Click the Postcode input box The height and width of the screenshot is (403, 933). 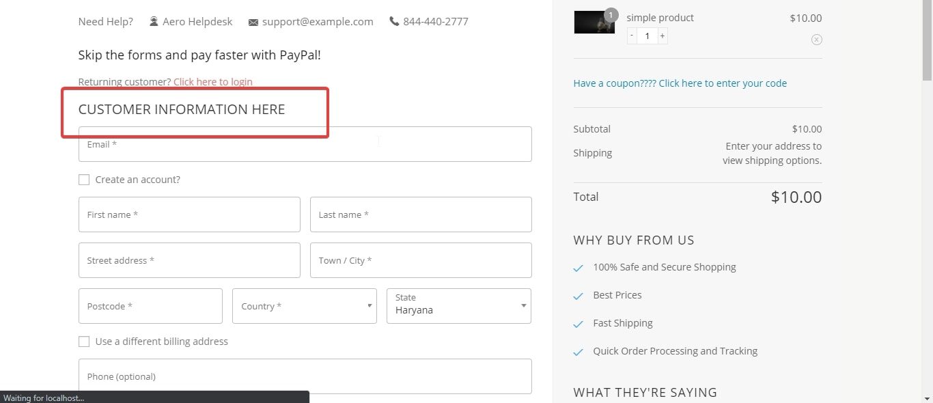[x=150, y=306]
